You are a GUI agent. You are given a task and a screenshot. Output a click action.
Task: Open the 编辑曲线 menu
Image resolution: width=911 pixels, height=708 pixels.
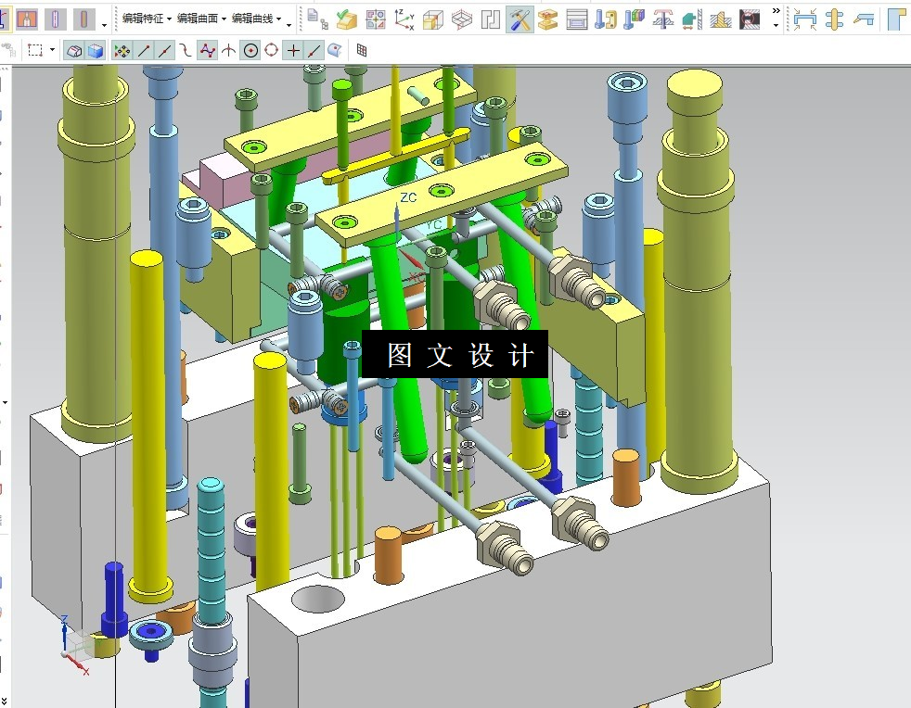(x=252, y=19)
